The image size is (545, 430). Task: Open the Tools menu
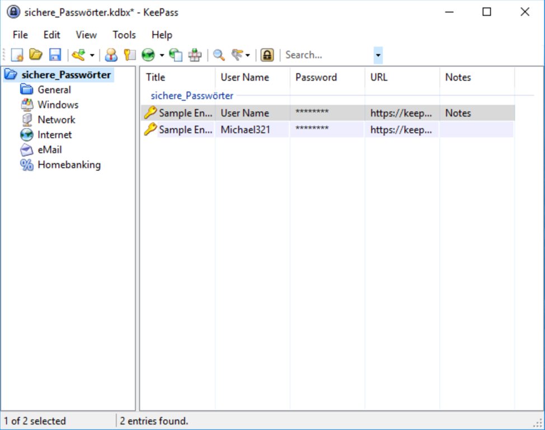coord(124,35)
